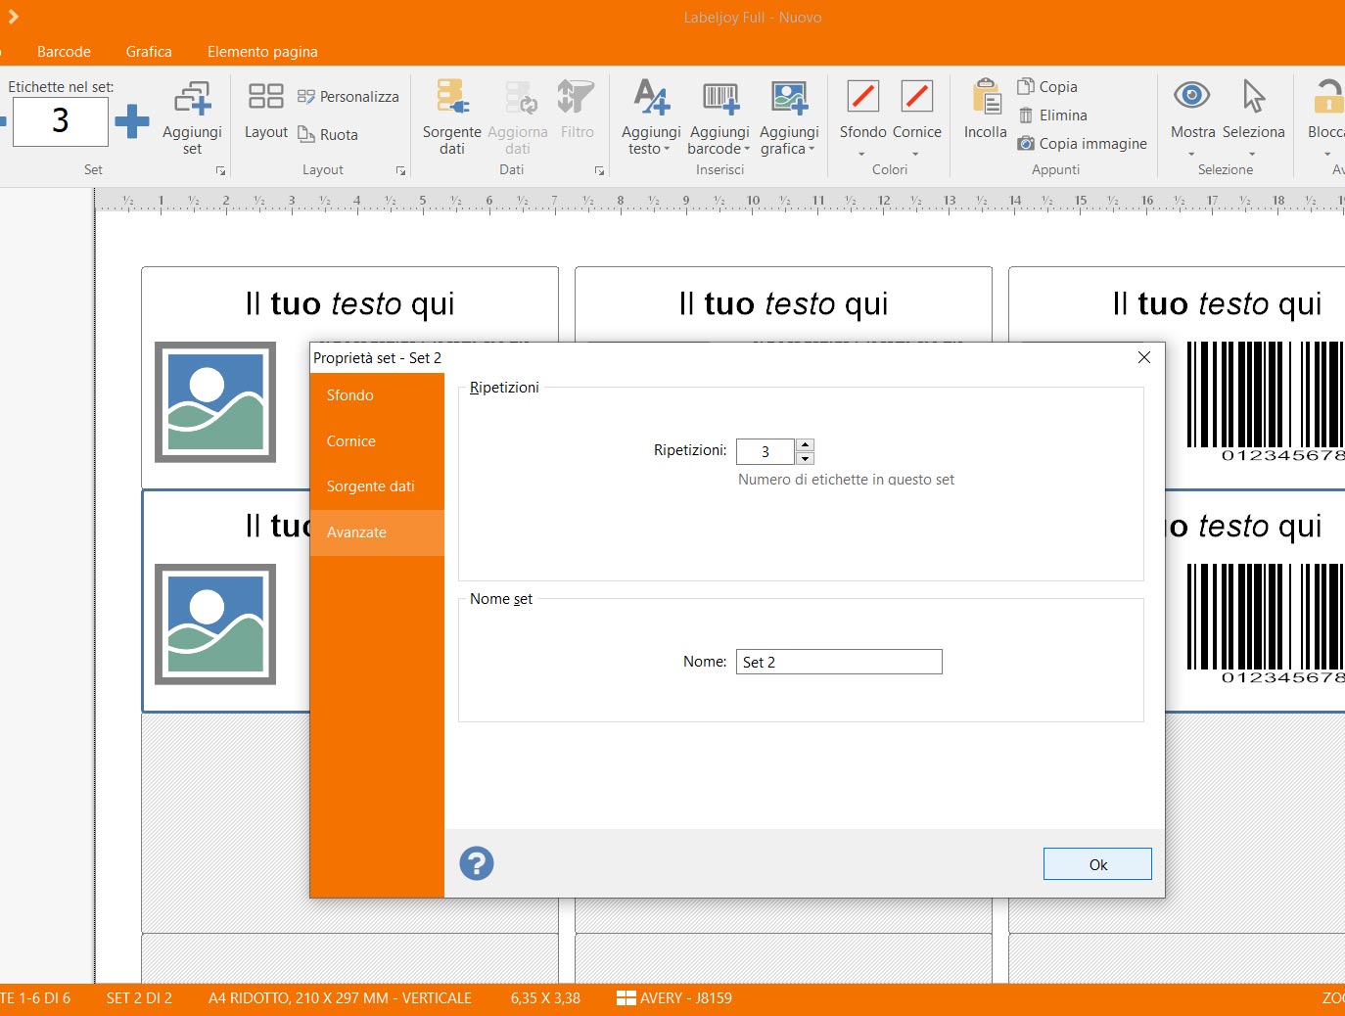Click Aggiungi grafica icon
The height and width of the screenshot is (1016, 1345).
tap(789, 97)
